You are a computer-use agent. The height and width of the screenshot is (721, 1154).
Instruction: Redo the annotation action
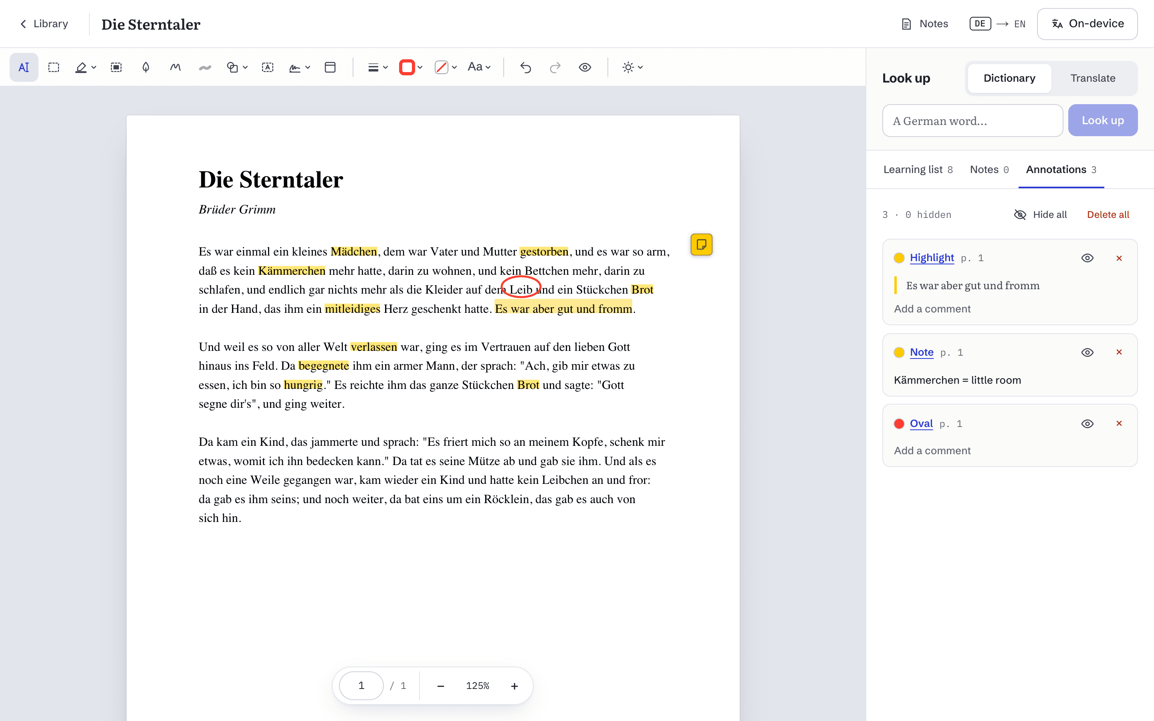[x=555, y=67]
